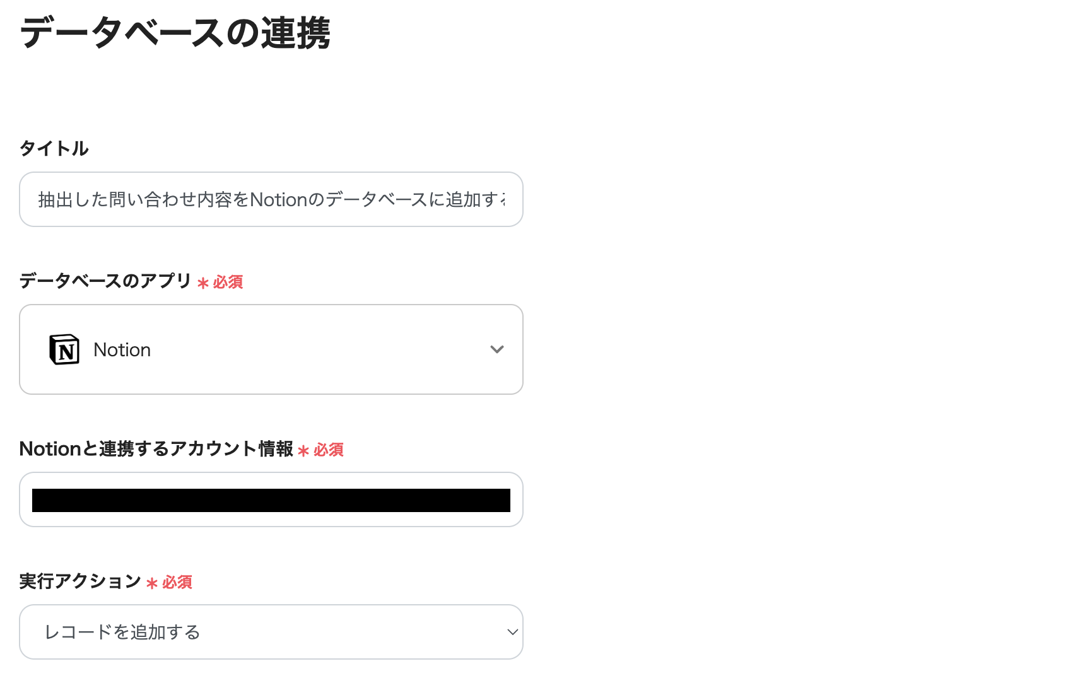Click the データベースのアプリ field label
The height and width of the screenshot is (700, 1080).
(x=105, y=282)
